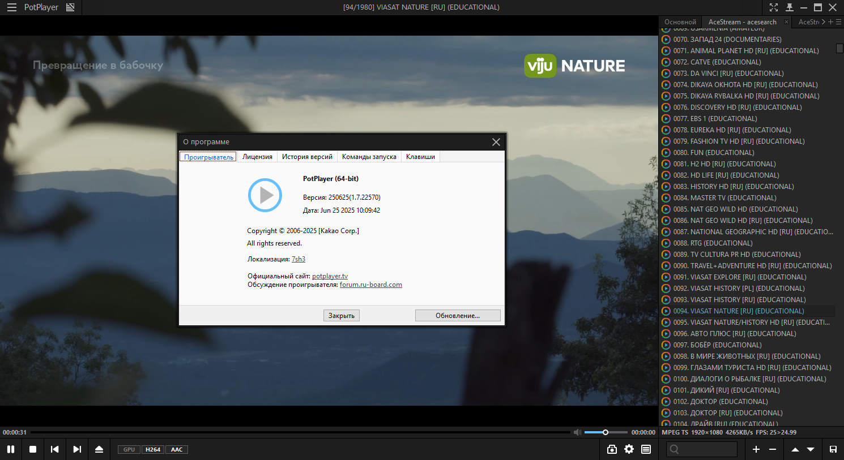Image resolution: width=844 pixels, height=460 pixels.
Task: Open the potplayer.tv official site link
Action: [330, 276]
